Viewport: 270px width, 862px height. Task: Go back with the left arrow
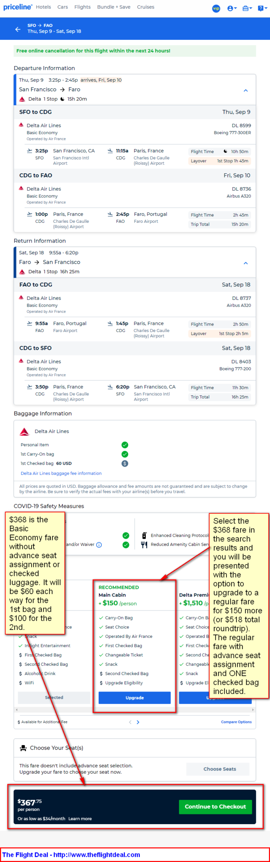coord(18,29)
